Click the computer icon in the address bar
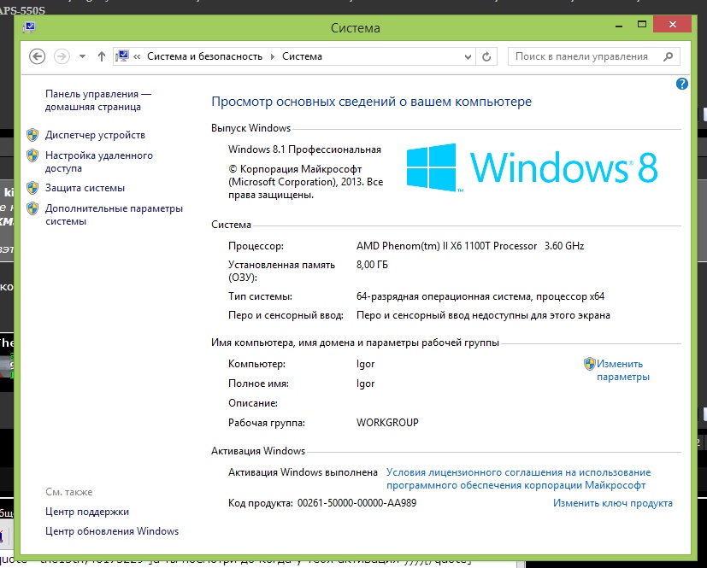Image resolution: width=707 pixels, height=568 pixels. click(122, 56)
